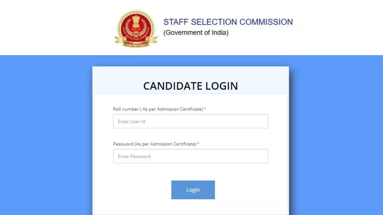Click the red asterisk beside Roll number label

click(205, 109)
